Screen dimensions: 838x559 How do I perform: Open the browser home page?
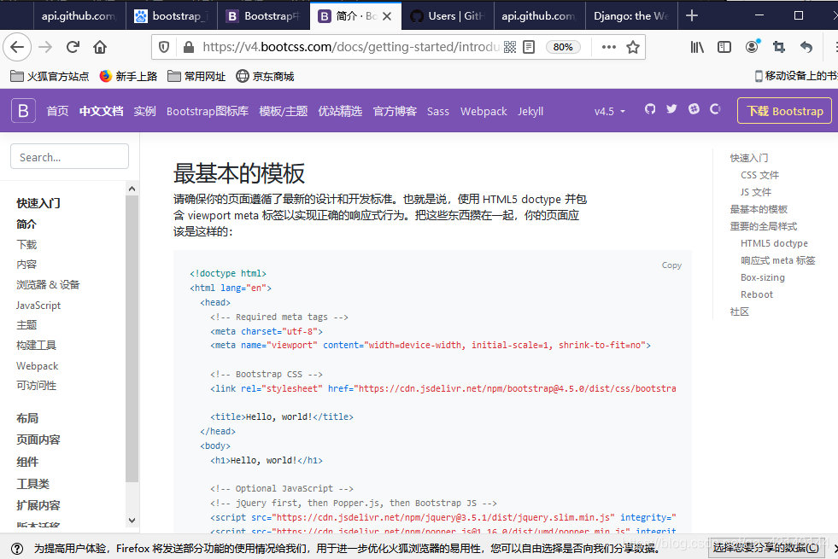pos(100,47)
